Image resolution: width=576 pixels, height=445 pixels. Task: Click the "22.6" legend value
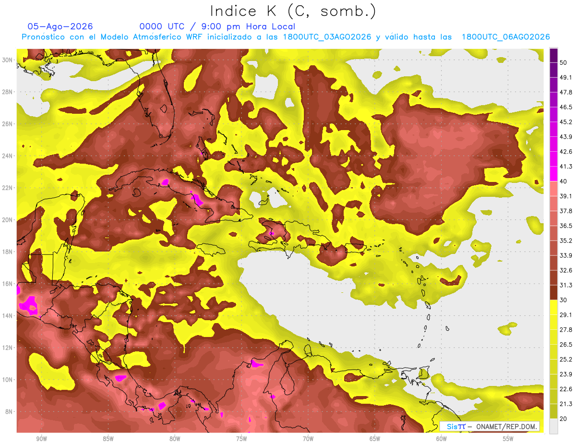(x=566, y=389)
